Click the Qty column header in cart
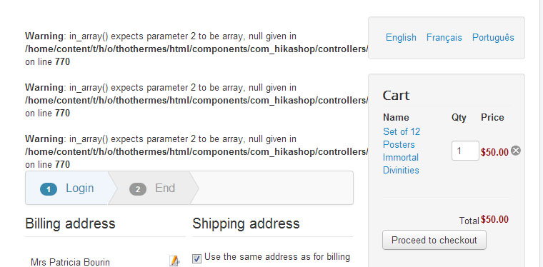Viewport: 543px width, 267px height. point(459,118)
